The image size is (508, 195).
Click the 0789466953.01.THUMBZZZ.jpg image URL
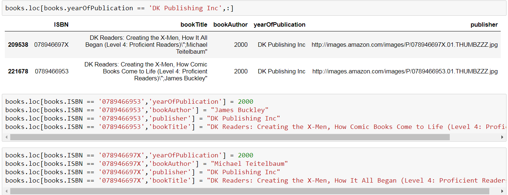(x=405, y=71)
